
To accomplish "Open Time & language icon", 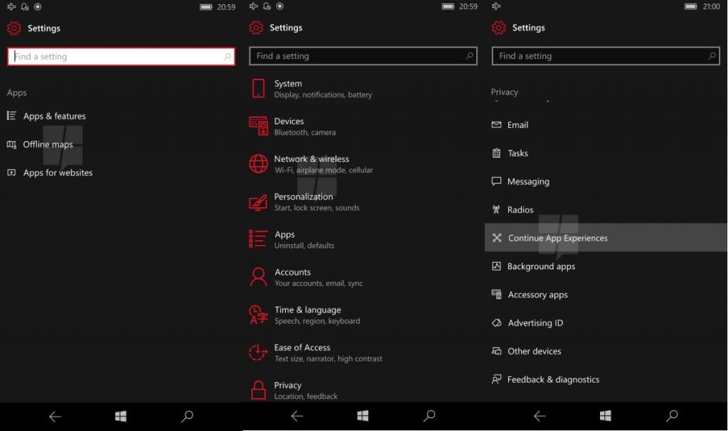I will 258,315.
